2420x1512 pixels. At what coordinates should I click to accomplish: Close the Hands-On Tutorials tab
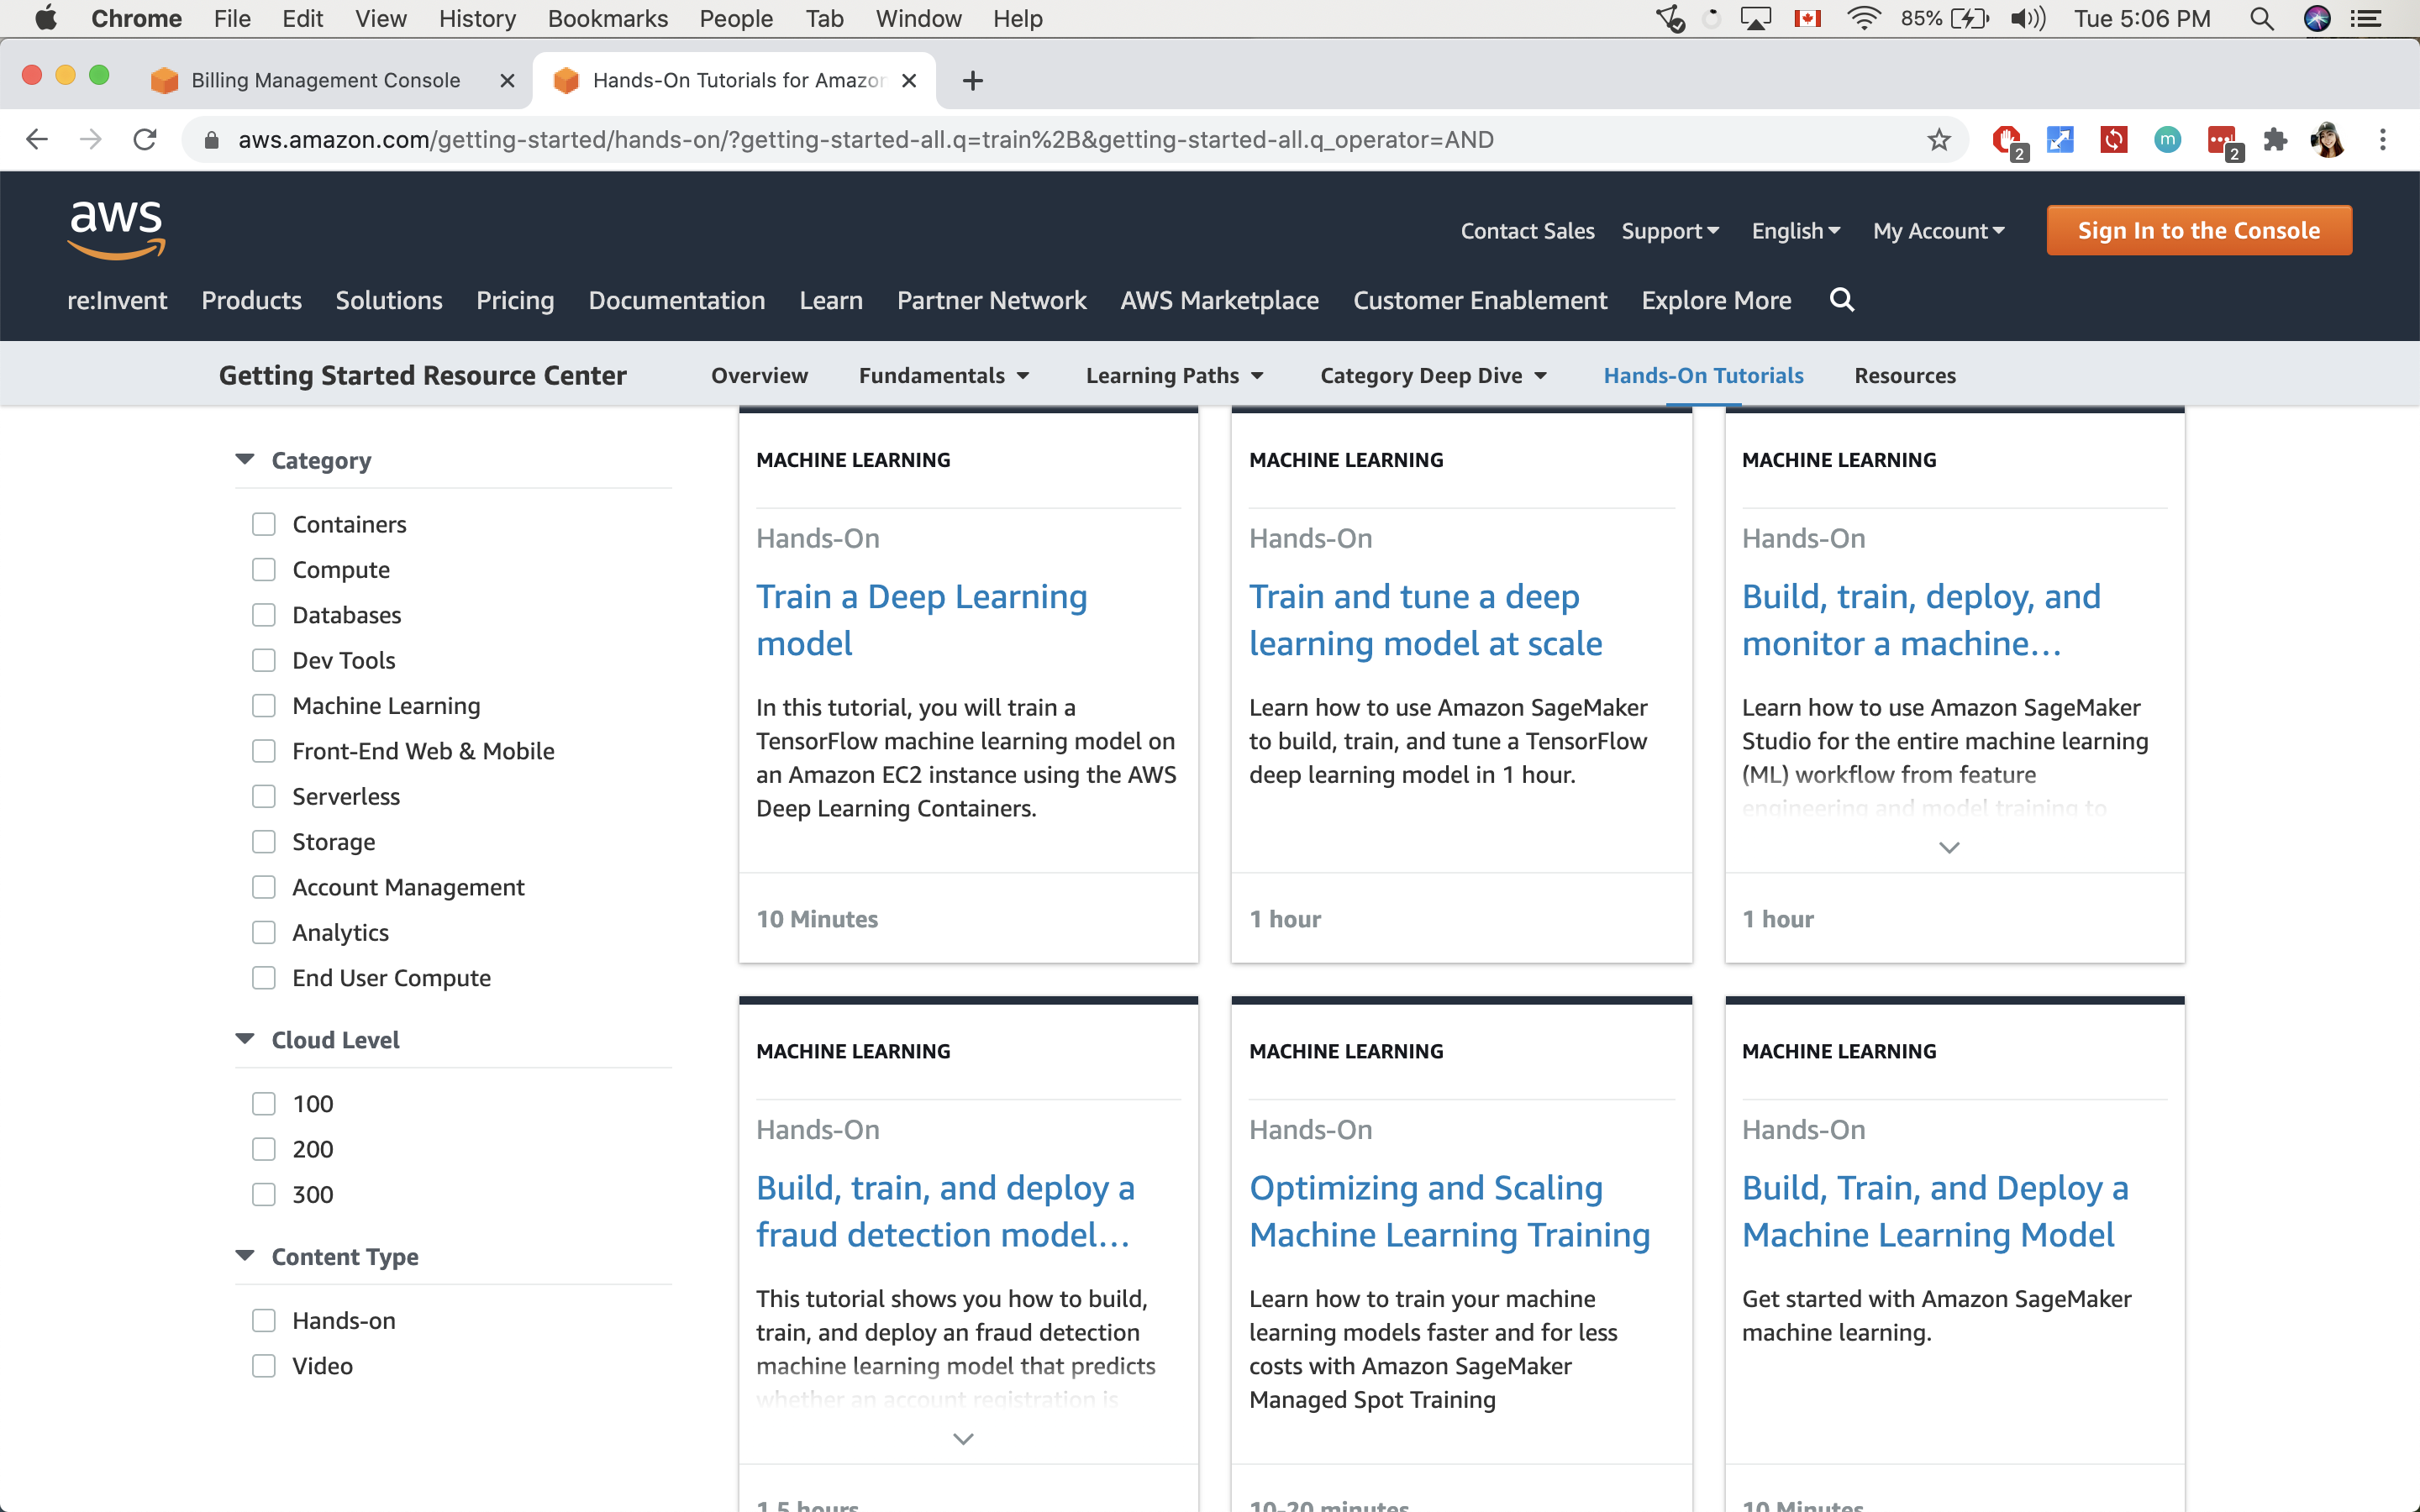[x=908, y=81]
